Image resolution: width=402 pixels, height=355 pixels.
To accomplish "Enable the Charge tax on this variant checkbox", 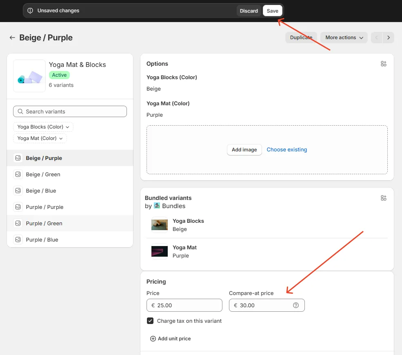I will click(x=150, y=321).
